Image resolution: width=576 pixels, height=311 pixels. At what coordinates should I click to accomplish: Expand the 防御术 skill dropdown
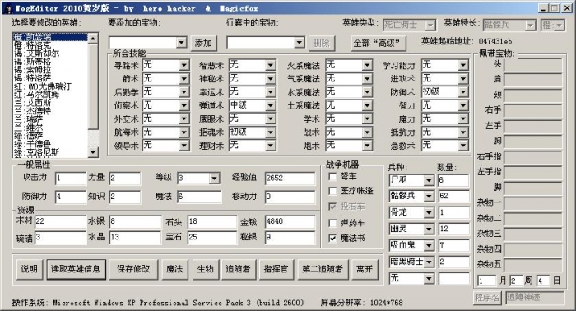(462, 92)
